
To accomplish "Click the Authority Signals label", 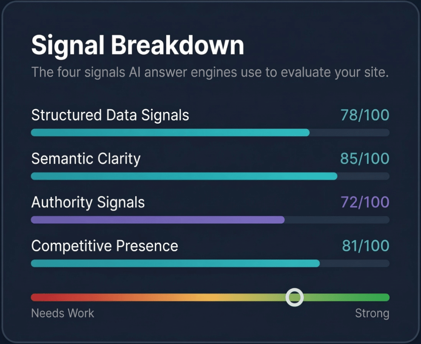I will tap(89, 202).
